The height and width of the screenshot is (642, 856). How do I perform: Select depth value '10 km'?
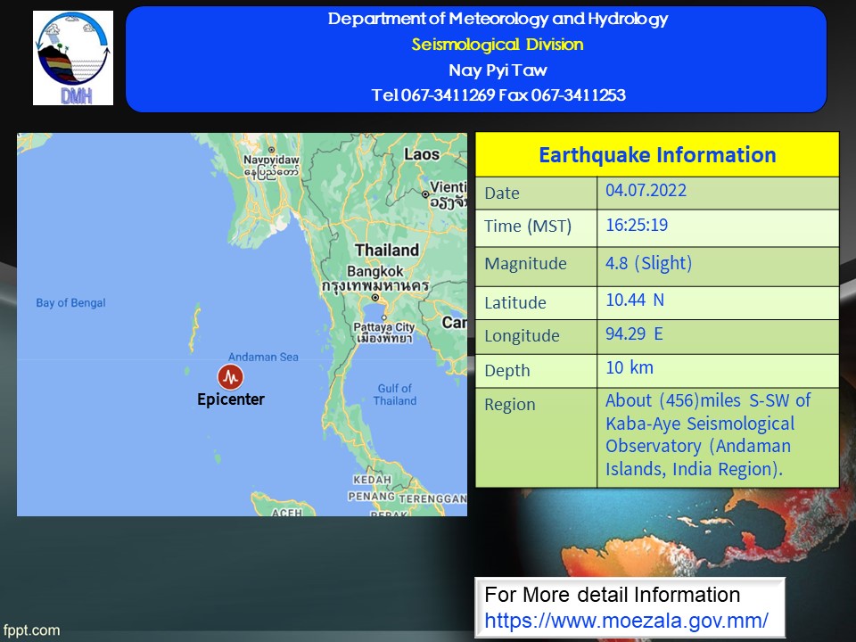click(630, 367)
